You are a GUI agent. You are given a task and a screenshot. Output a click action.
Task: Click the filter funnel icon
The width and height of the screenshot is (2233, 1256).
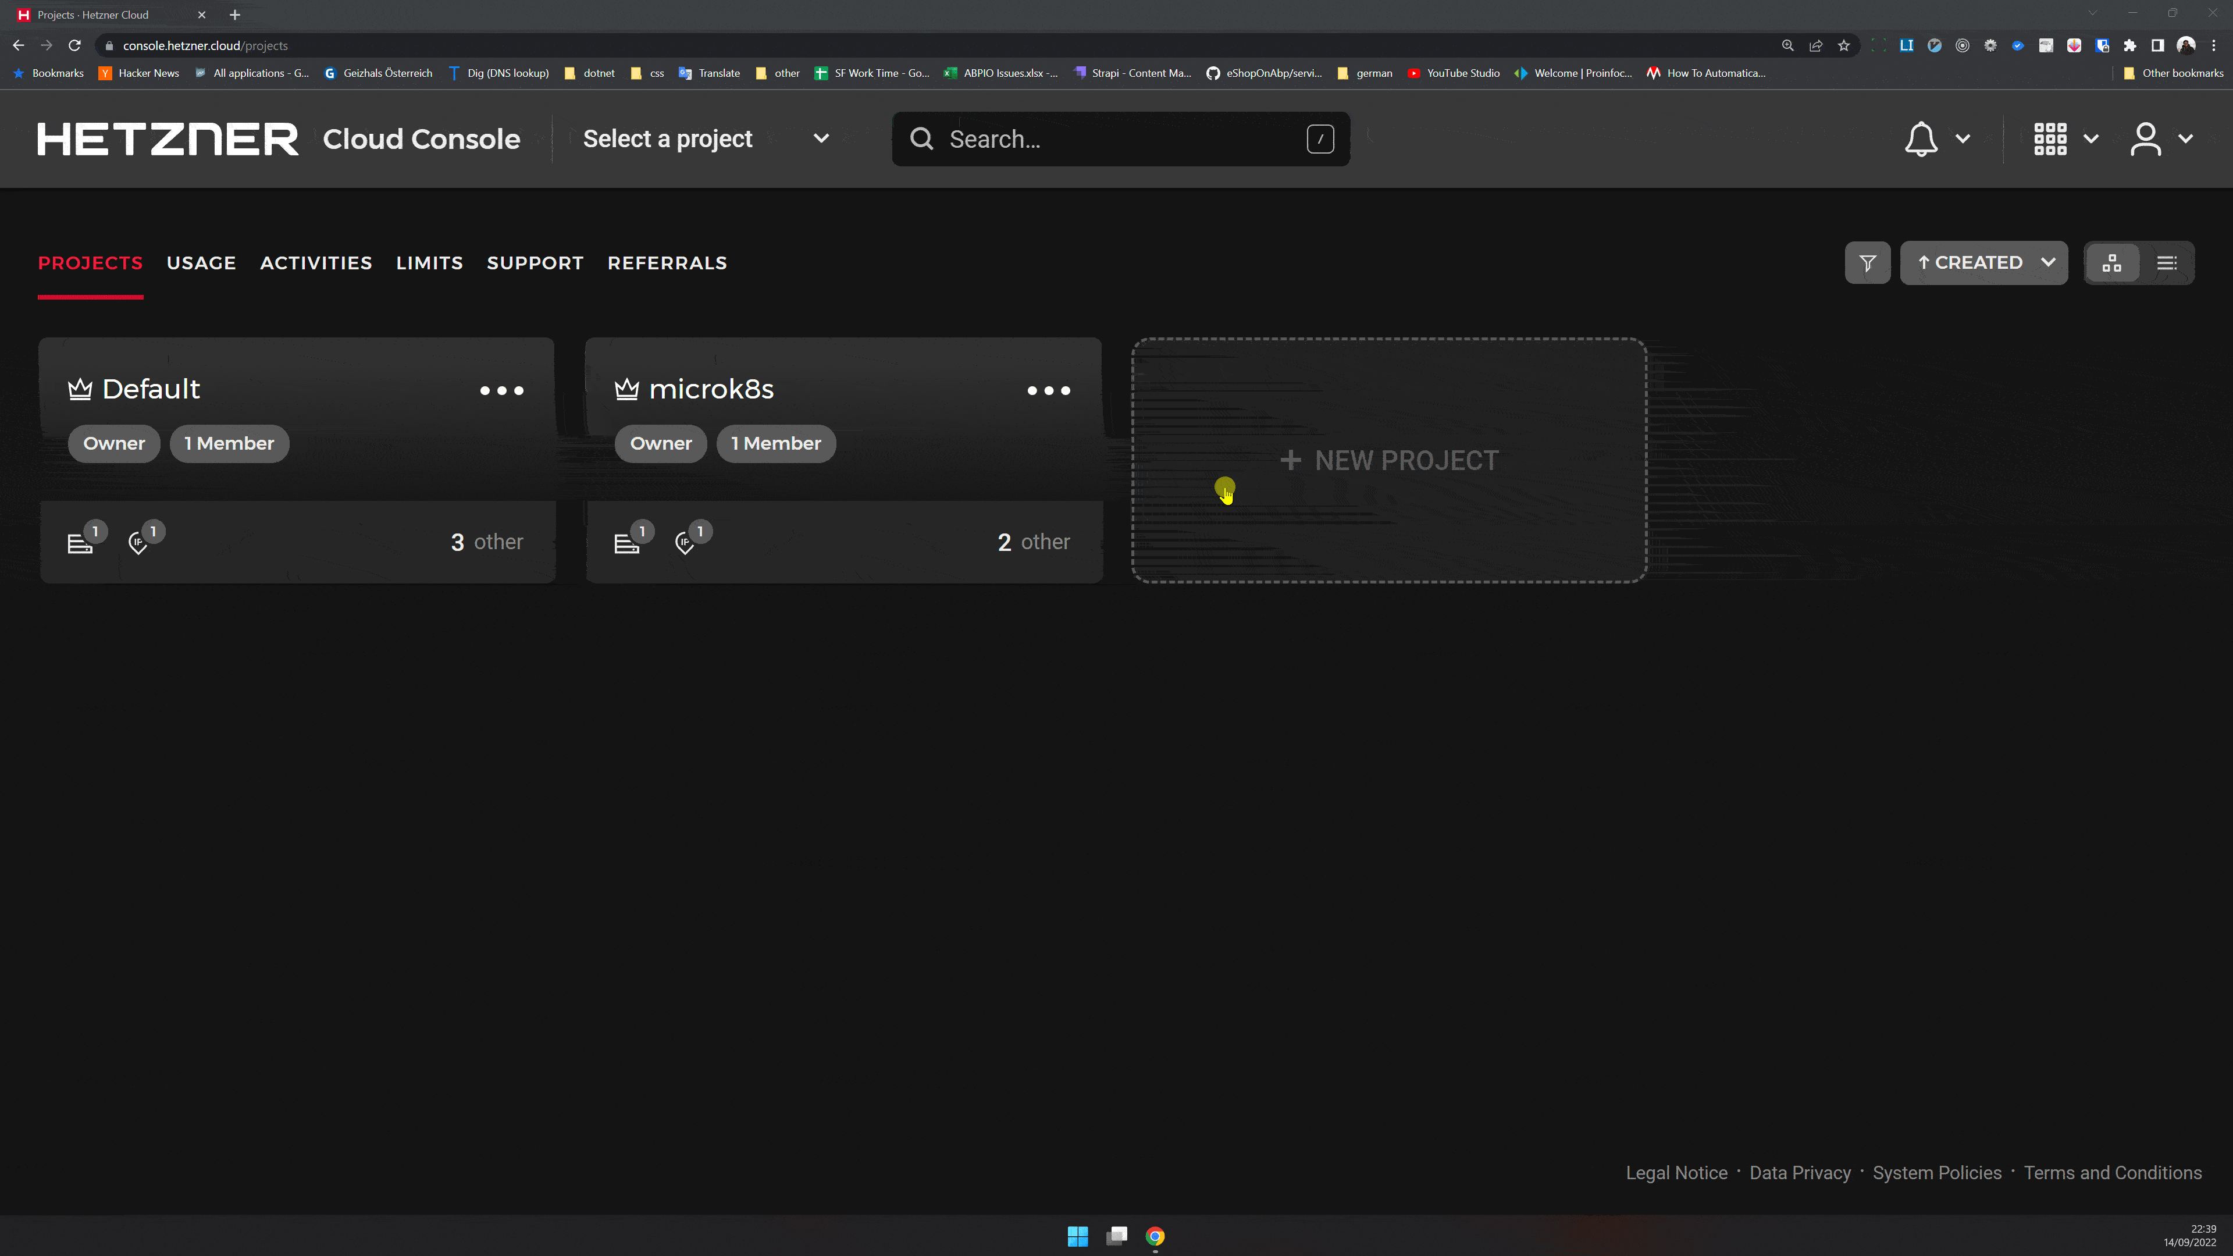tap(1867, 262)
